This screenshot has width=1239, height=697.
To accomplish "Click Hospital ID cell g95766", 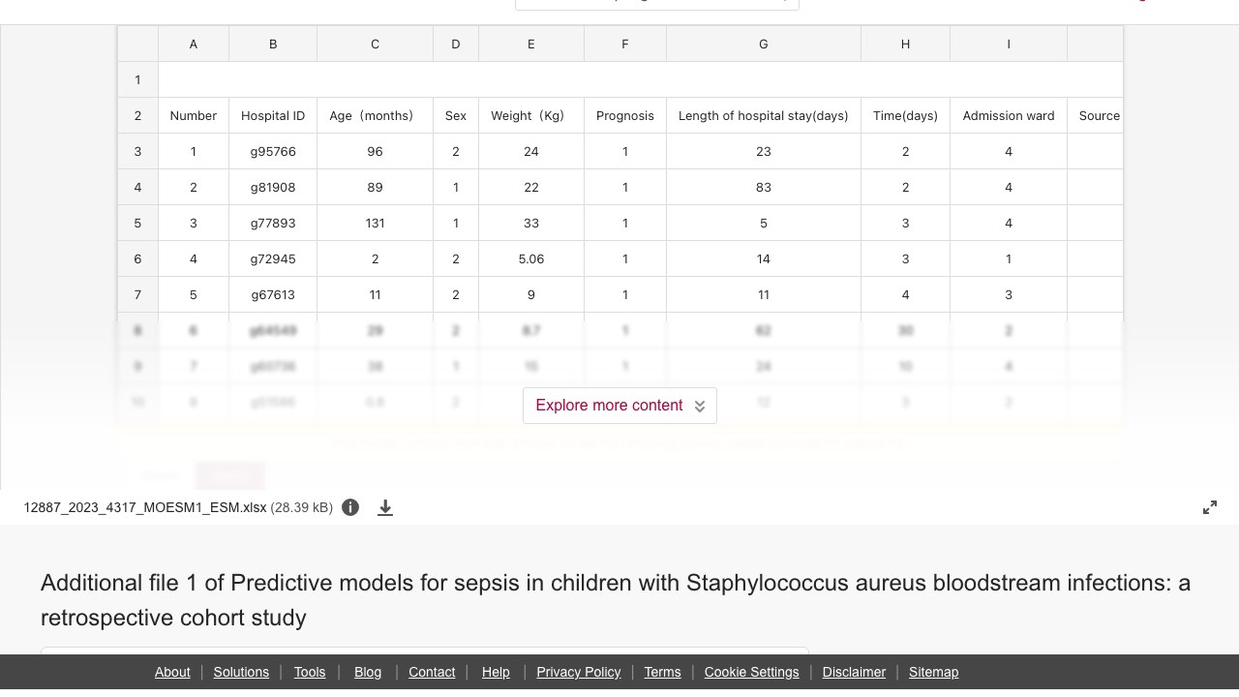I will point(273,151).
